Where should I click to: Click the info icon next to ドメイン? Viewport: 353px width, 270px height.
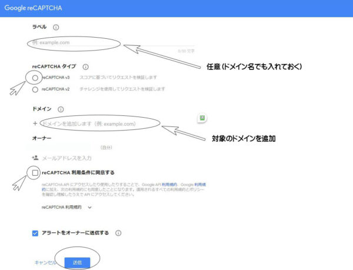click(x=61, y=109)
